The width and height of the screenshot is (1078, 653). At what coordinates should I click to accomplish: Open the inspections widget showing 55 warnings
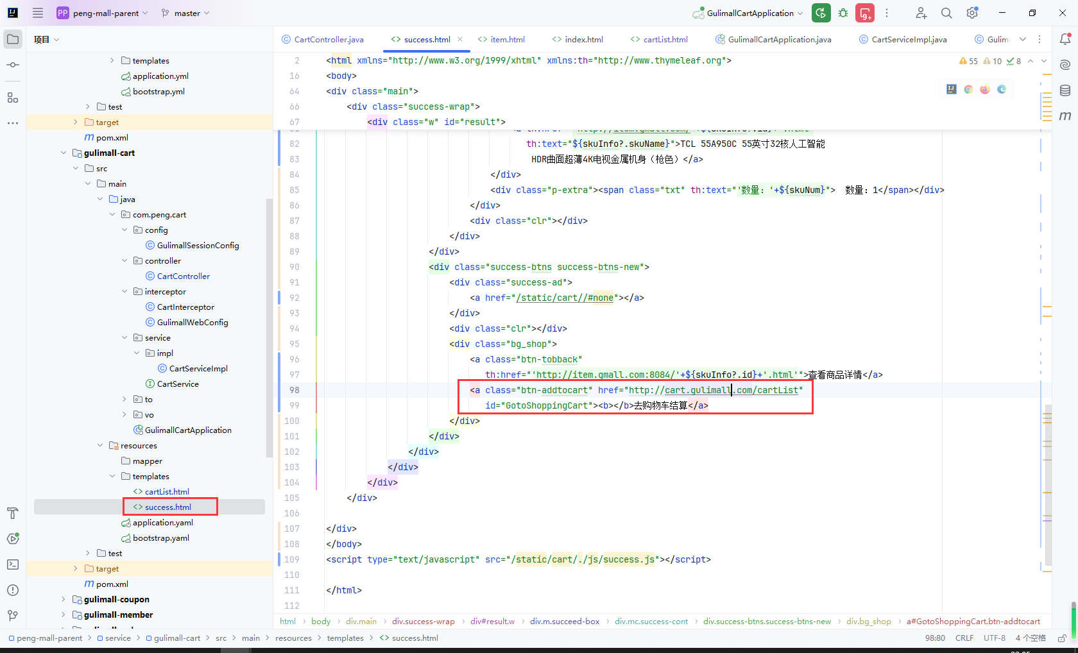click(990, 61)
